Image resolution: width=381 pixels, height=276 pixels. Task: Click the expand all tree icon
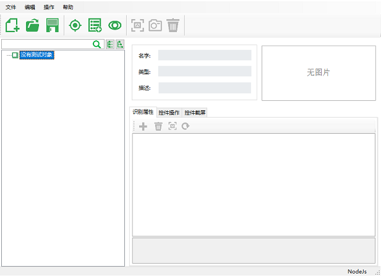pos(109,45)
